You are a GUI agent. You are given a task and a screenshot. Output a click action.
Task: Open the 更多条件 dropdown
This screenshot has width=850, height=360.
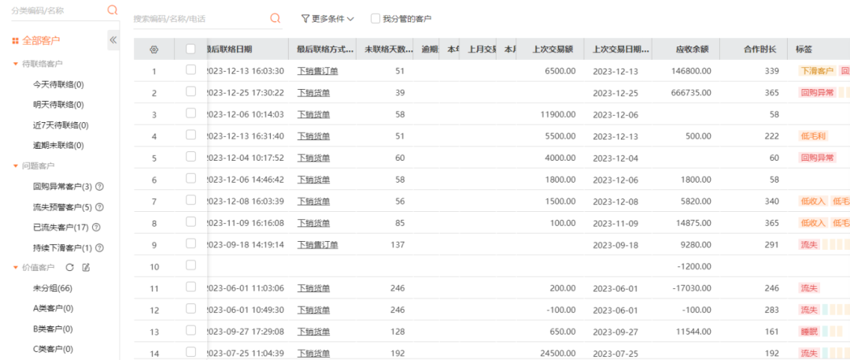(328, 18)
